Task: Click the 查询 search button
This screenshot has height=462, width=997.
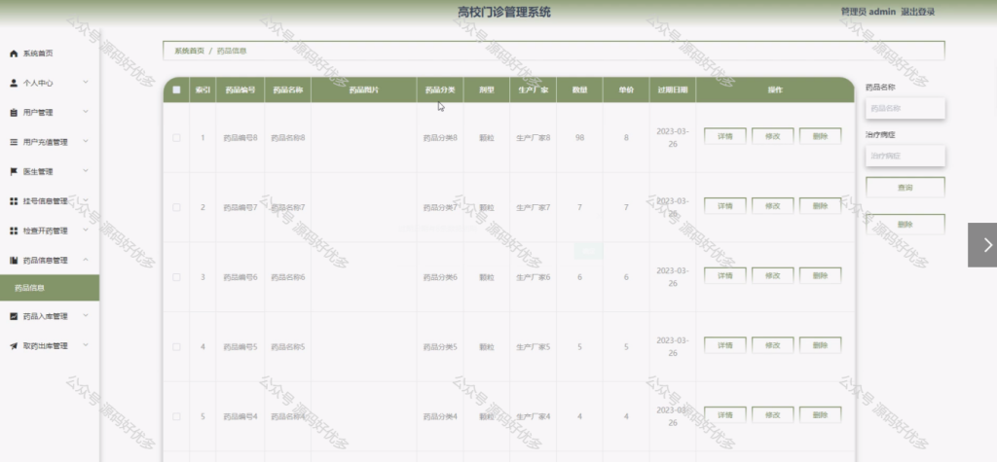Action: pyautogui.click(x=905, y=188)
